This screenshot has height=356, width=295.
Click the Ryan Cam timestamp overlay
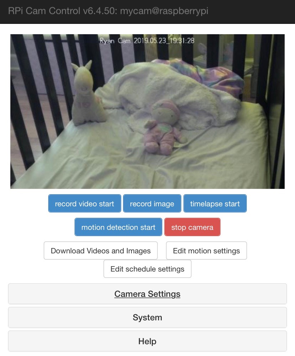pos(147,41)
